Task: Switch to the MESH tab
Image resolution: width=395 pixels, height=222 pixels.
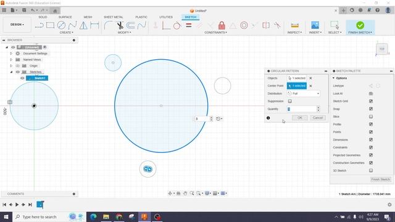Action: (88, 17)
